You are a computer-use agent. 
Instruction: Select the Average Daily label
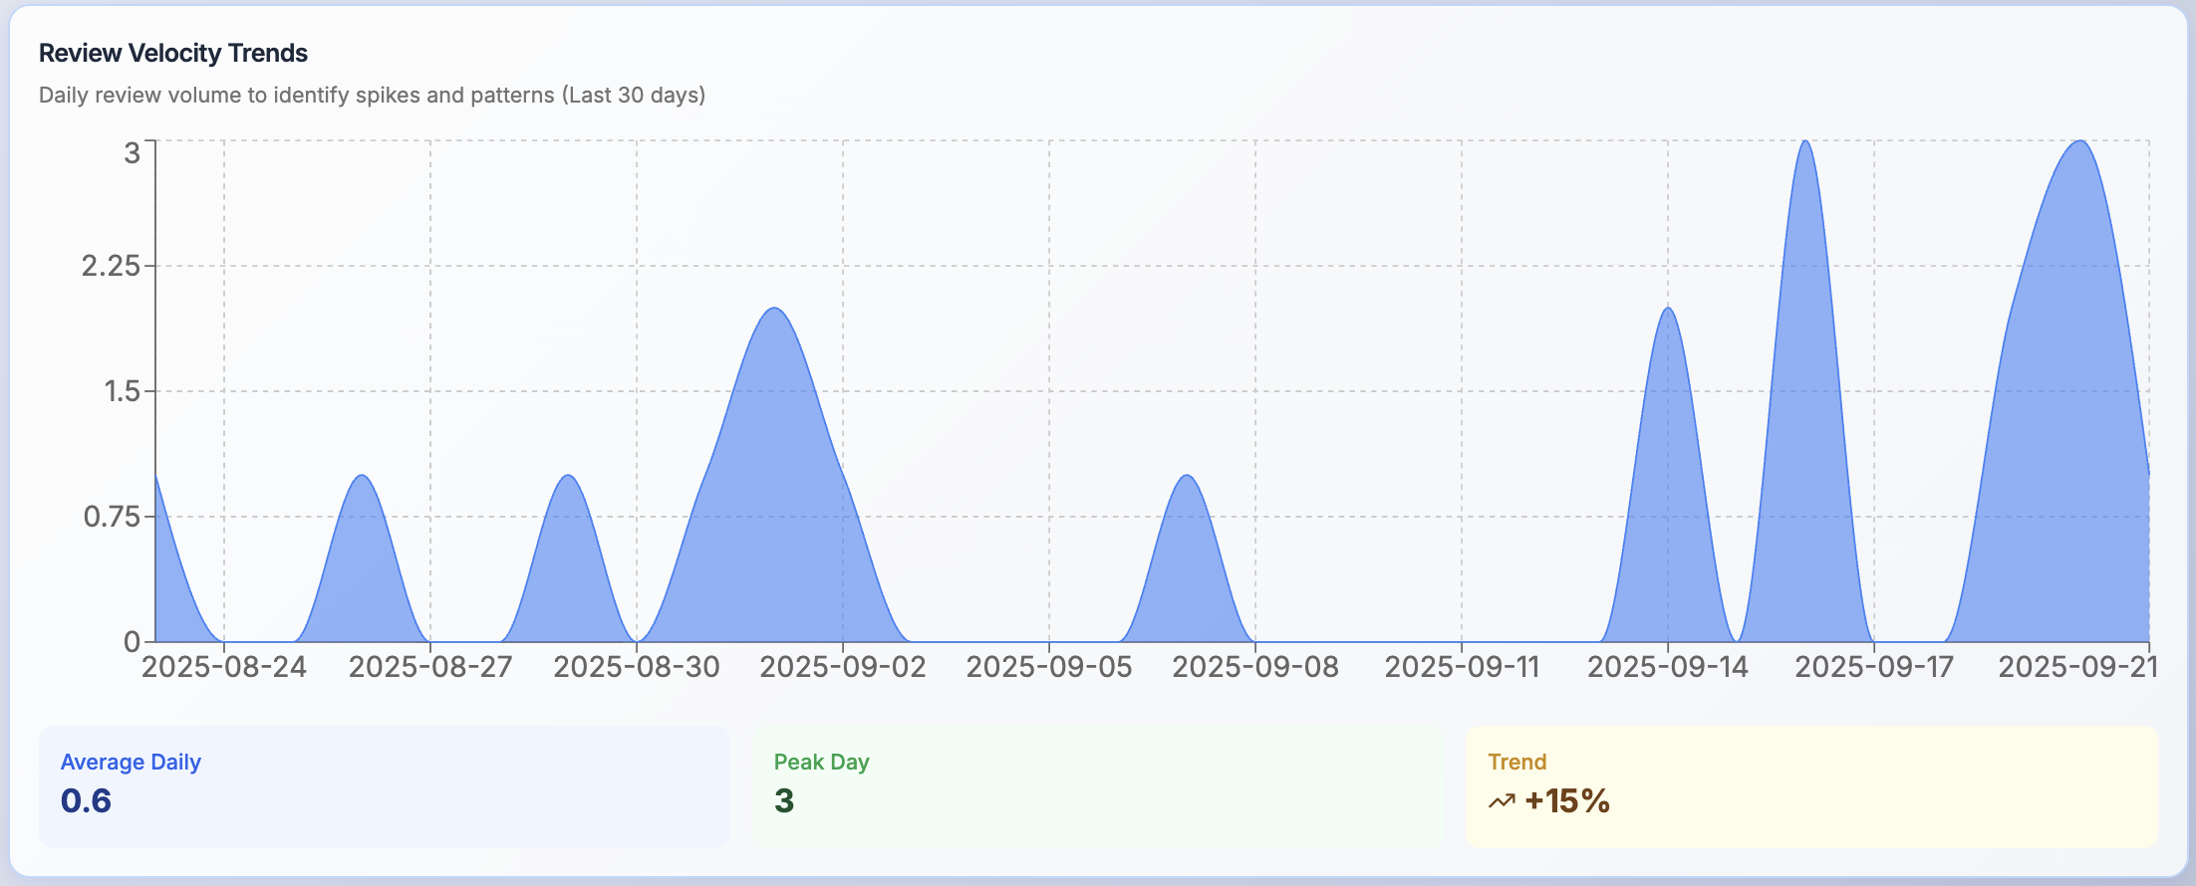(131, 762)
